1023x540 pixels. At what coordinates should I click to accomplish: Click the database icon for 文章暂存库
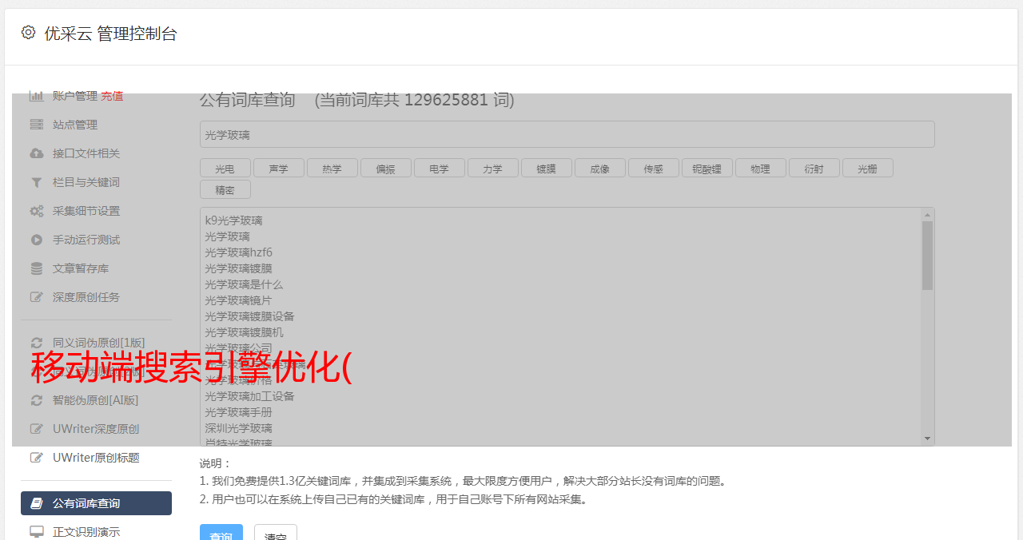(37, 268)
